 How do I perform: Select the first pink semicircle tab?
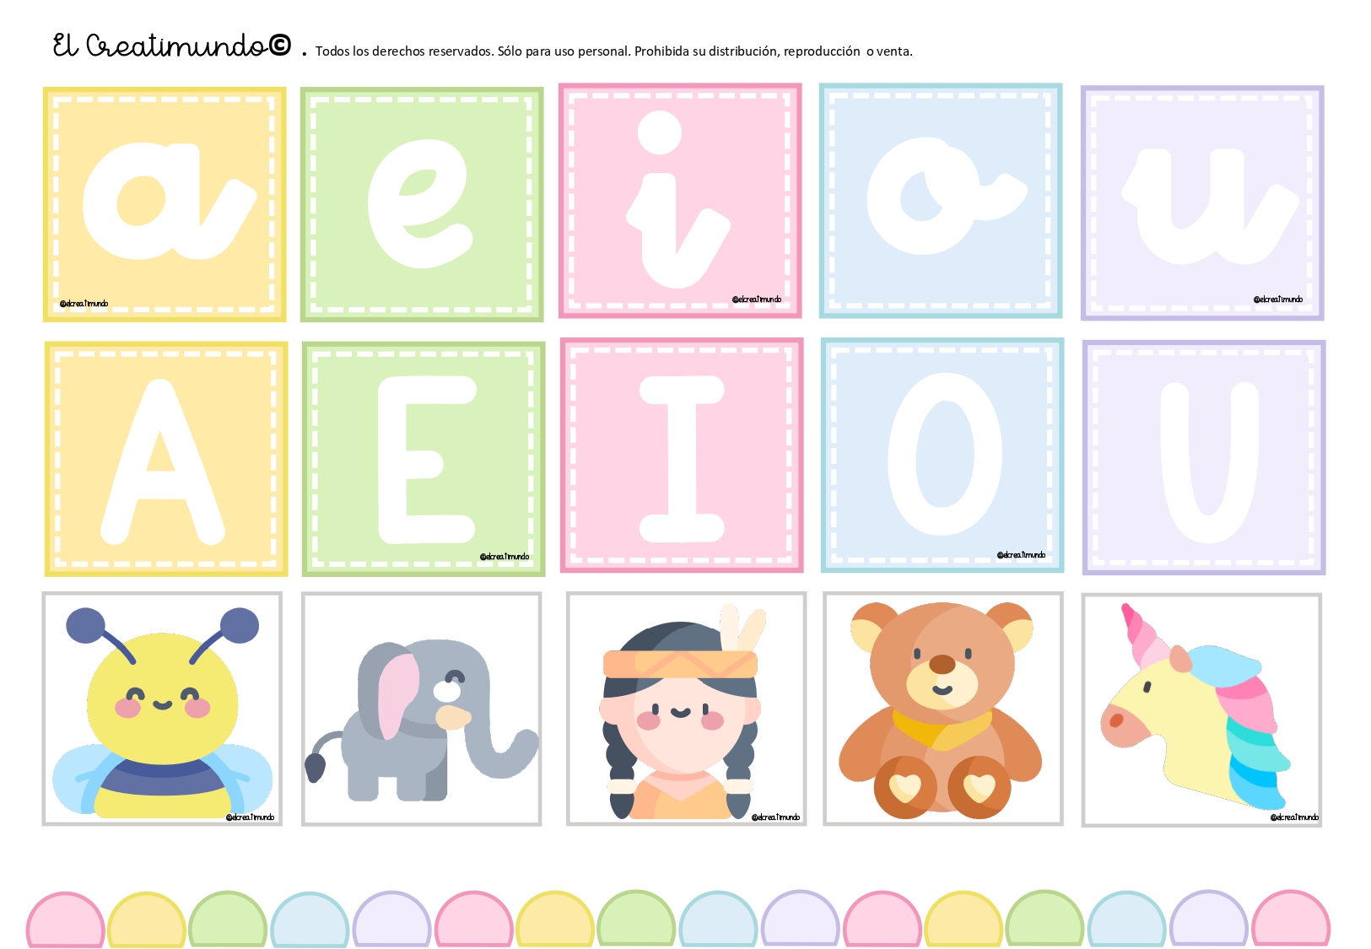(x=66, y=919)
